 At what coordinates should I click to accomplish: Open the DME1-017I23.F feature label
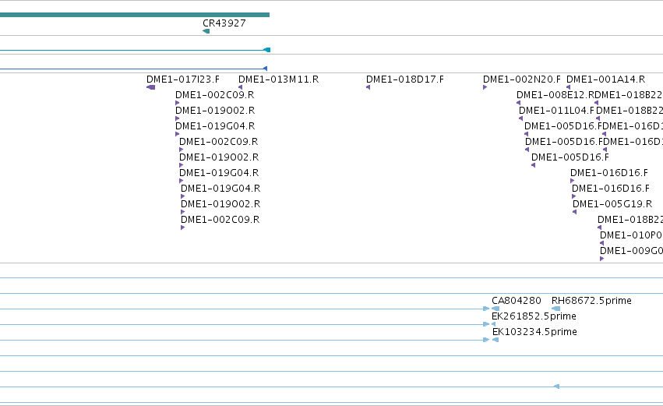coord(183,79)
